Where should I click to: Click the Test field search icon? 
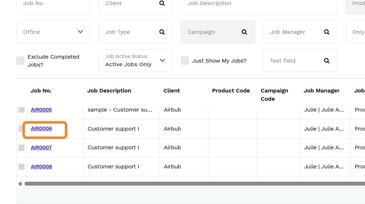(x=326, y=61)
